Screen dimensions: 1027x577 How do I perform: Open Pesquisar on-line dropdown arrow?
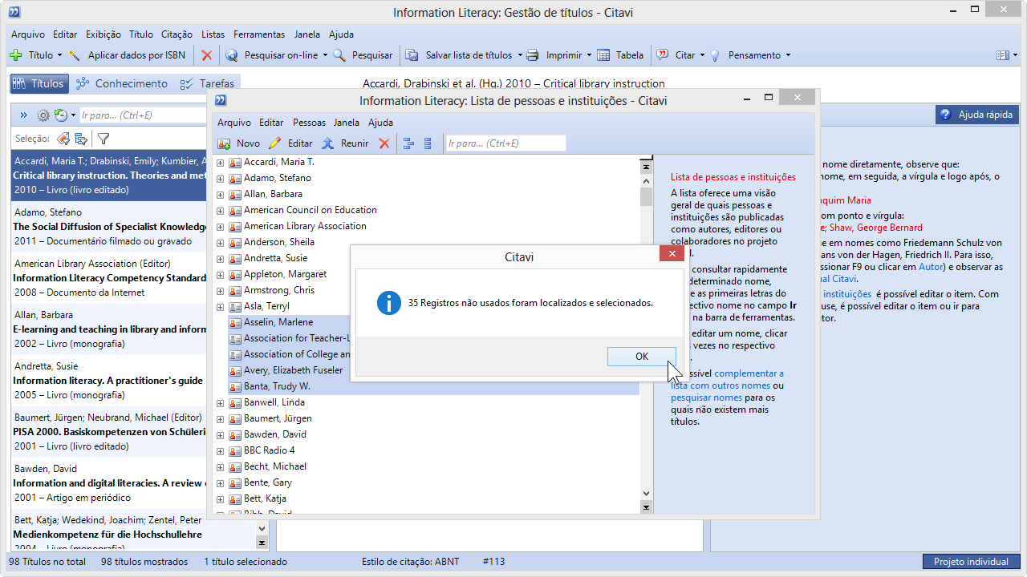point(325,55)
